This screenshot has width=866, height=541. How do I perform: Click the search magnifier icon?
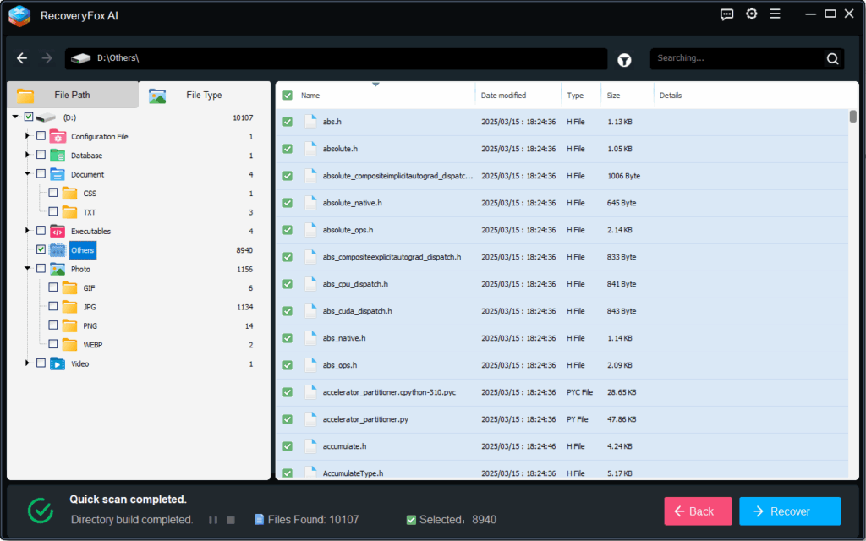[832, 58]
